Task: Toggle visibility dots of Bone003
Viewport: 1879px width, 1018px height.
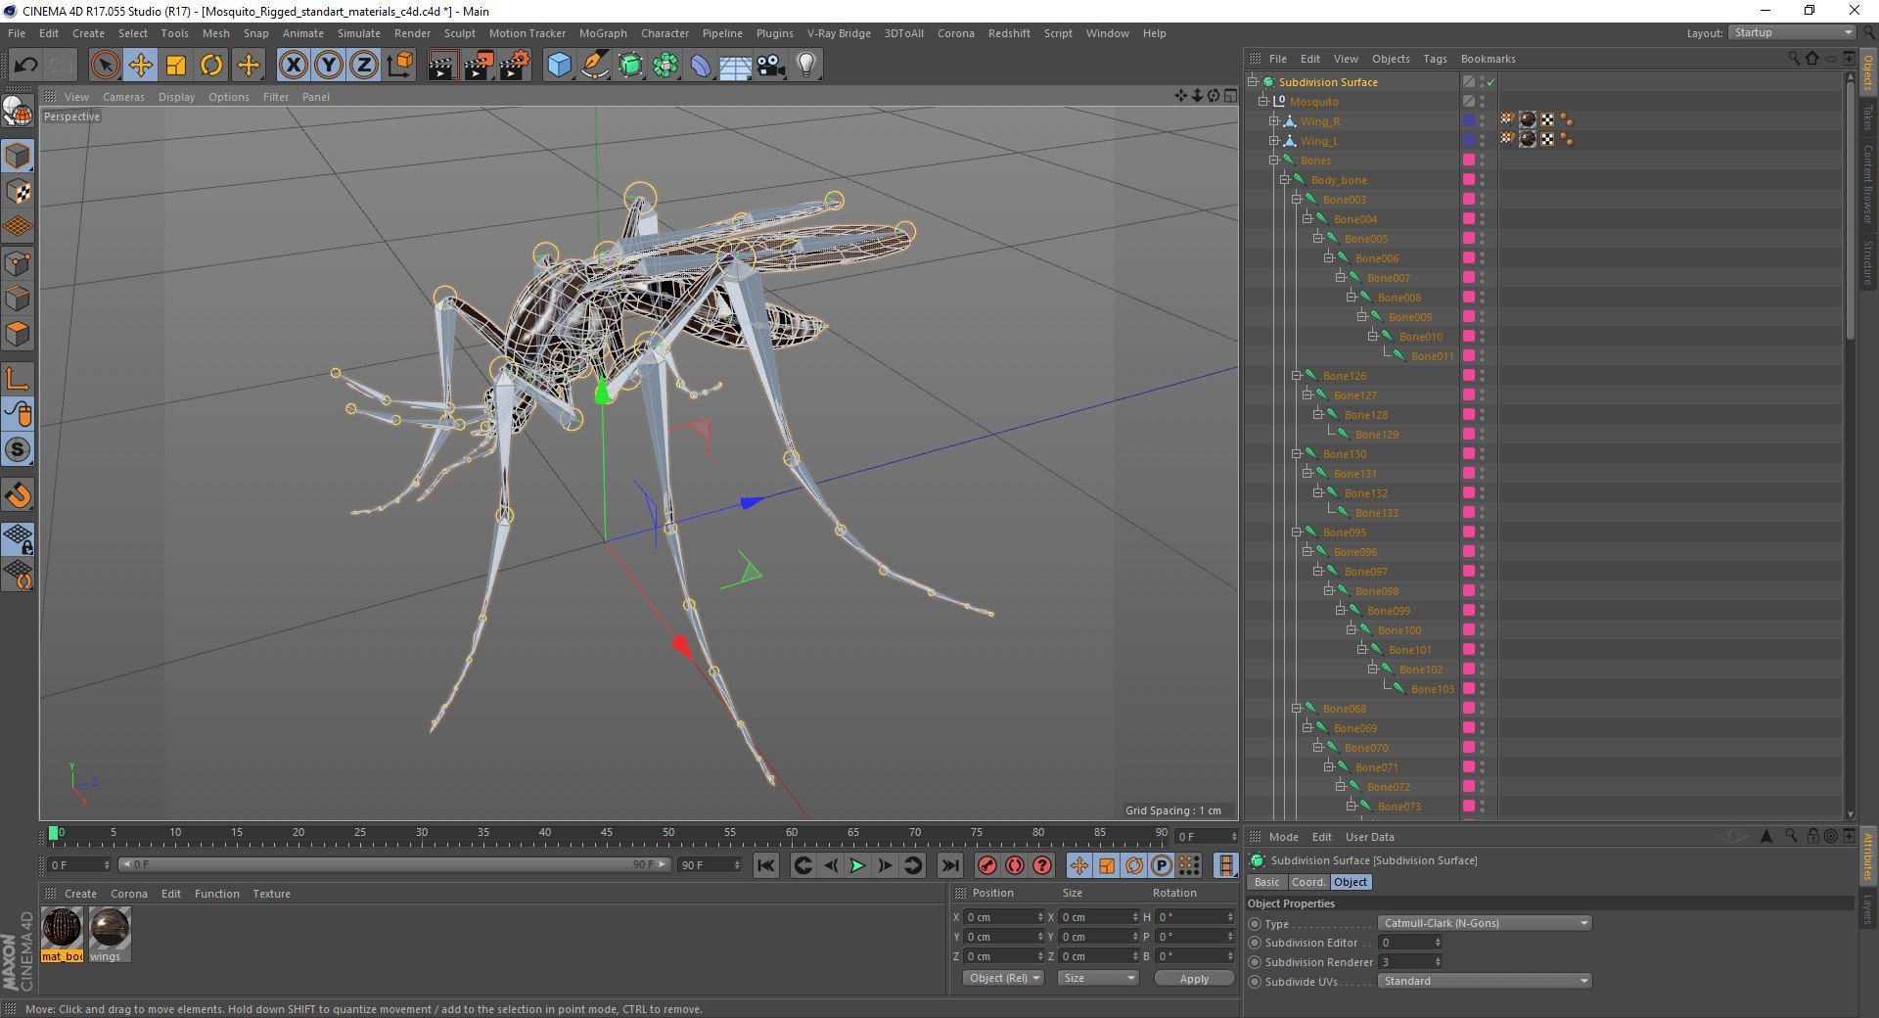Action: tap(1482, 199)
